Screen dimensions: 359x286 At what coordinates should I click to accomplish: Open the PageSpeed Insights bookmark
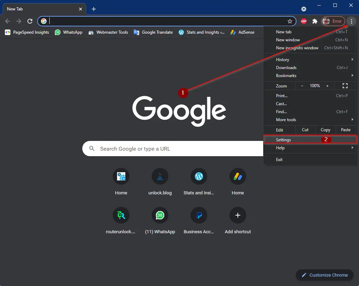pyautogui.click(x=27, y=32)
